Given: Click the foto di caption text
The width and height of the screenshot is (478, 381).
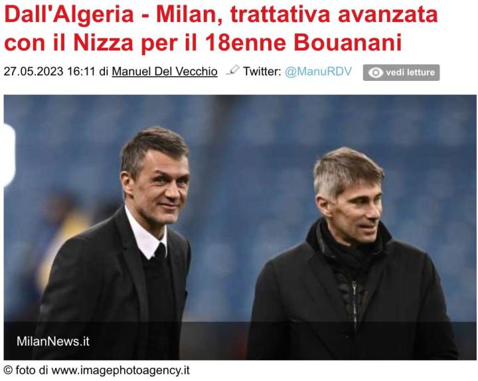Looking at the screenshot, I should coord(32,370).
